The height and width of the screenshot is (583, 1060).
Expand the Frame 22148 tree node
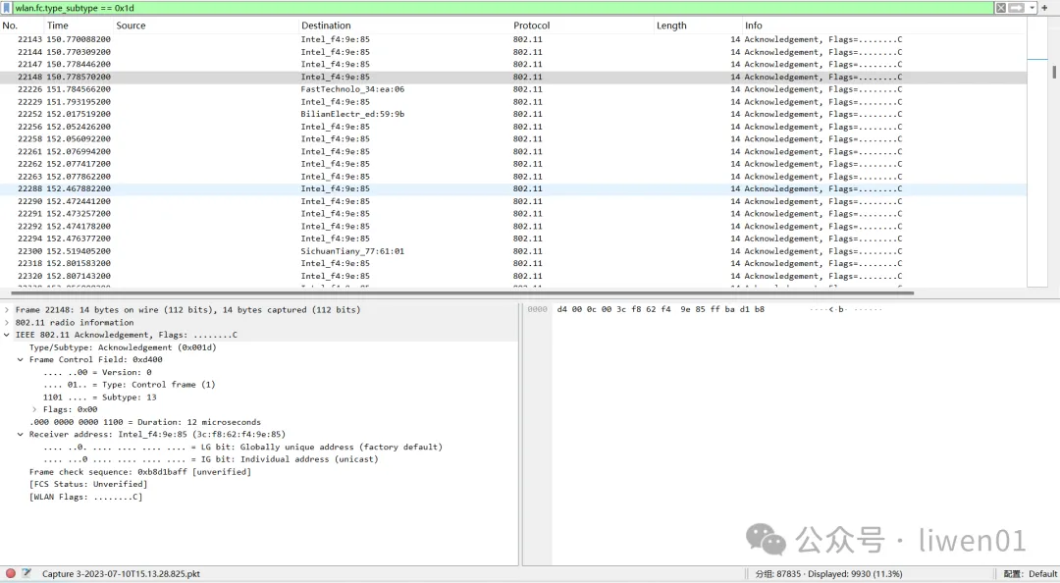(7, 310)
